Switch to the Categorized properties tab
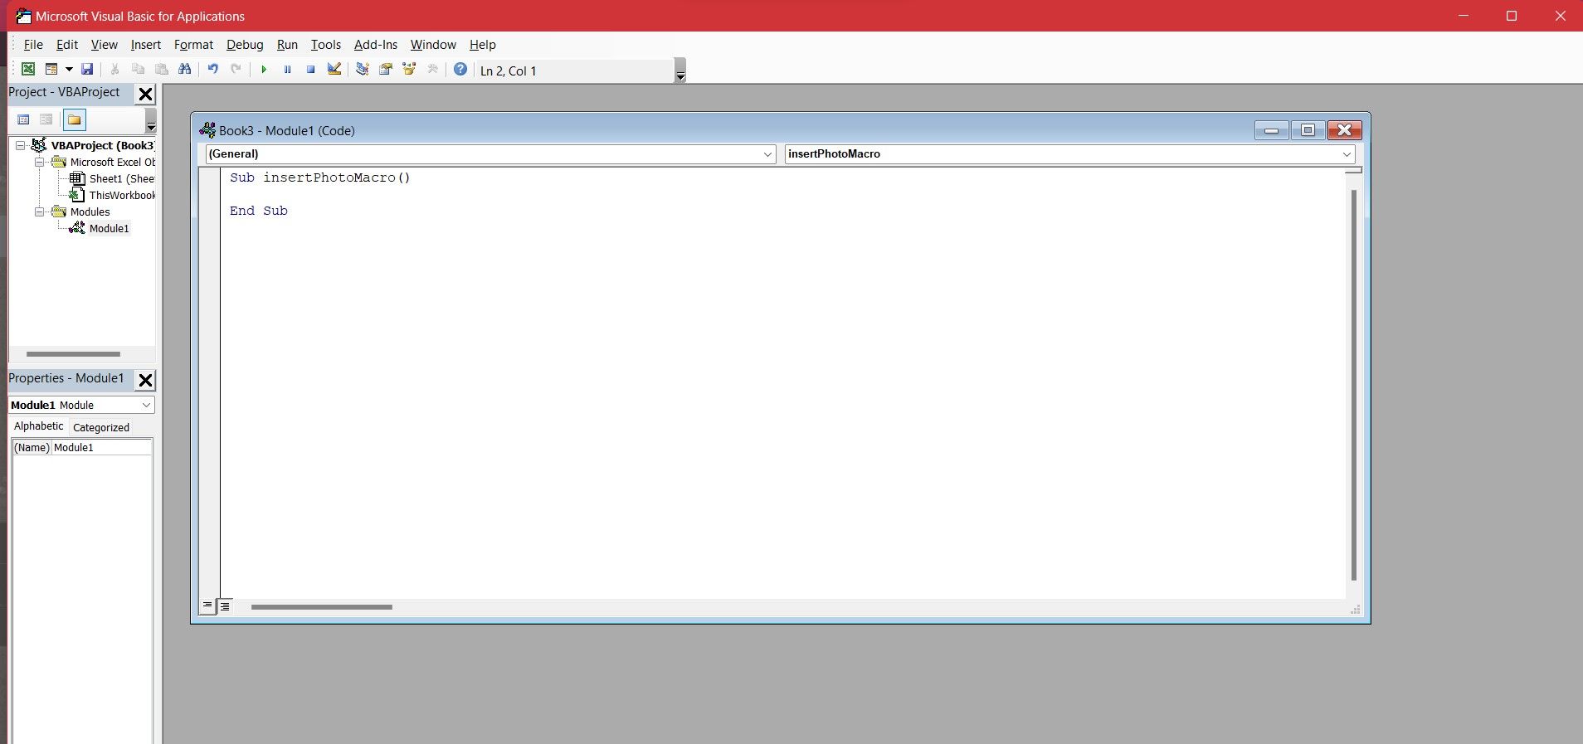1583x744 pixels. [101, 427]
